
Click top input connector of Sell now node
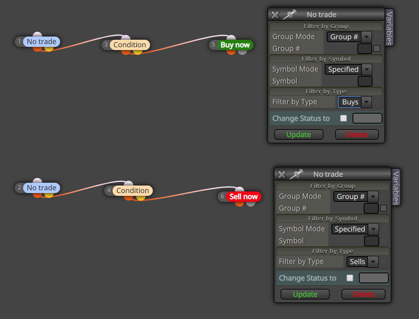(x=240, y=189)
